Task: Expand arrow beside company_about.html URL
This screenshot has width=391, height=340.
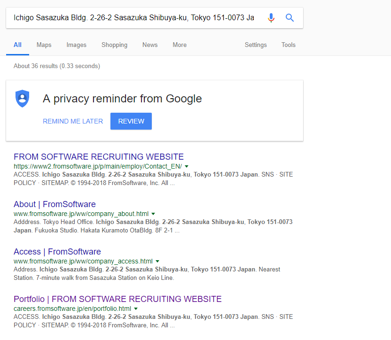Action: click(x=153, y=214)
